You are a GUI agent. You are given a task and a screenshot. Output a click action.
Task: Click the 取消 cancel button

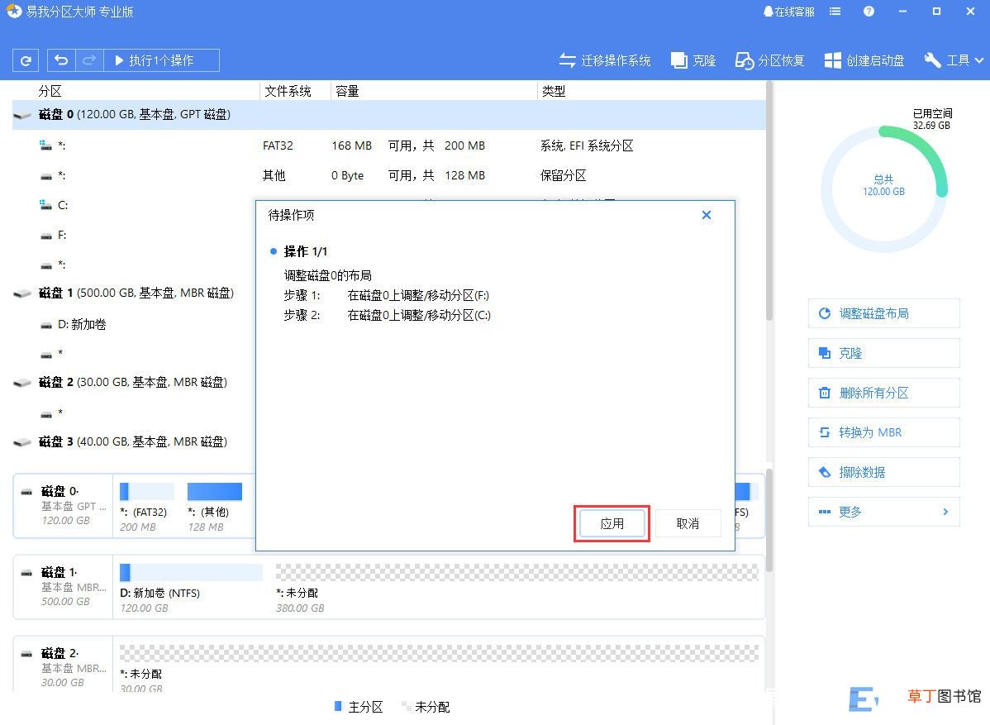[688, 523]
